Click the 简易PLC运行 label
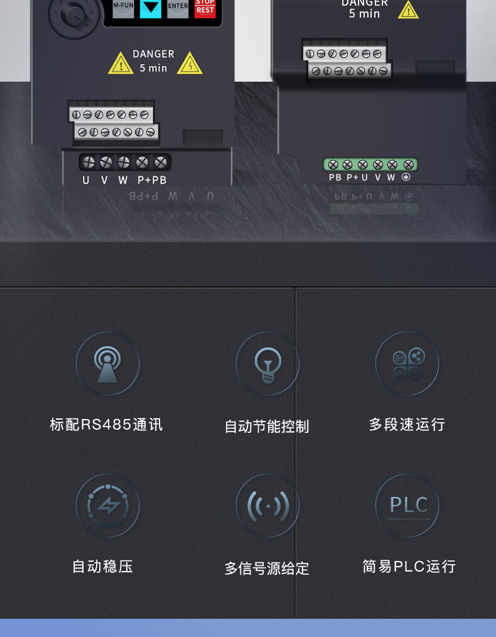Screen dimensions: 496x637 (x=409, y=566)
